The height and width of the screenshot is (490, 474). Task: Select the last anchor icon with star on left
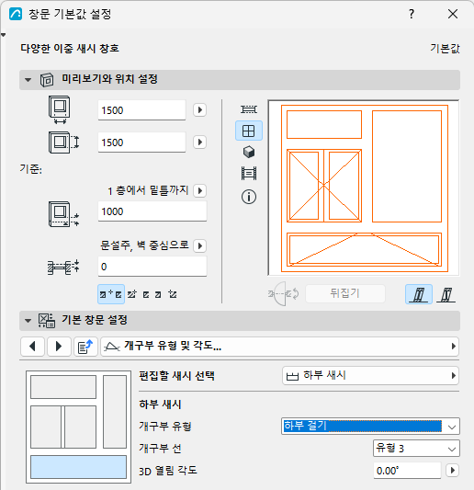173,294
